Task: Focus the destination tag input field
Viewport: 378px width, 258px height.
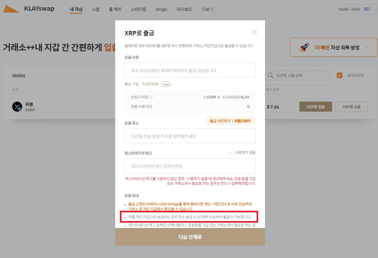Action: 190,166
